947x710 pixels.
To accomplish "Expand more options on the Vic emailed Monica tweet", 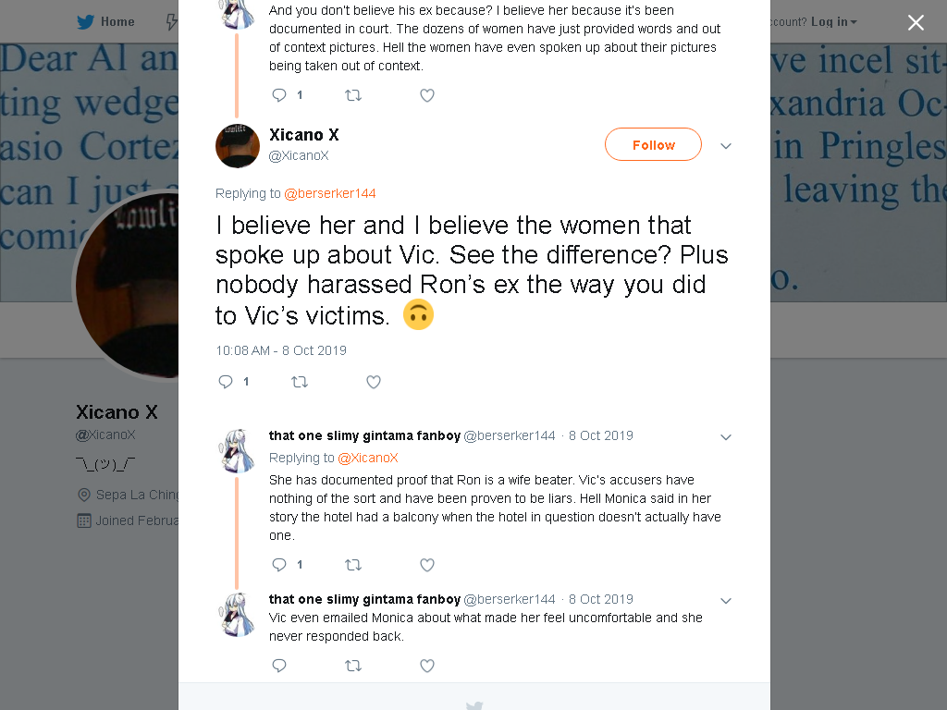I will (726, 601).
